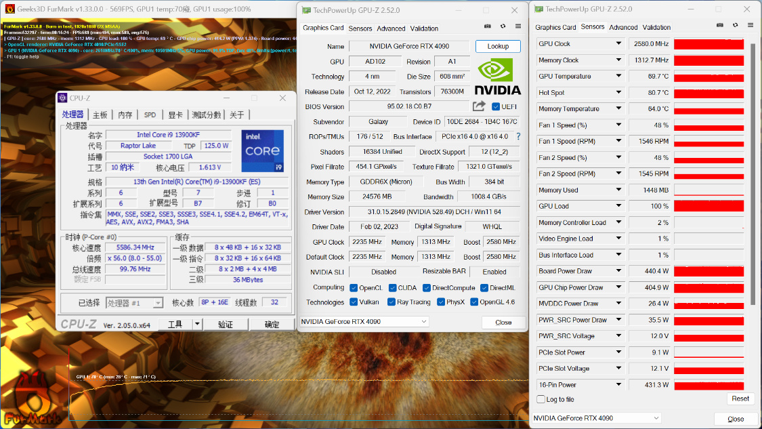Click the CPU-Z title bar app icon

63,98
